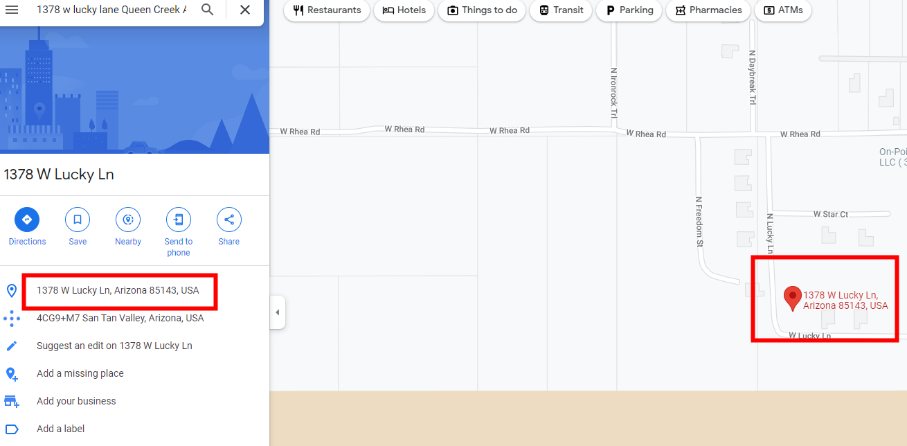Get Directions to 1378 W Lucky Ln
The height and width of the screenshot is (446, 907).
[x=27, y=220]
